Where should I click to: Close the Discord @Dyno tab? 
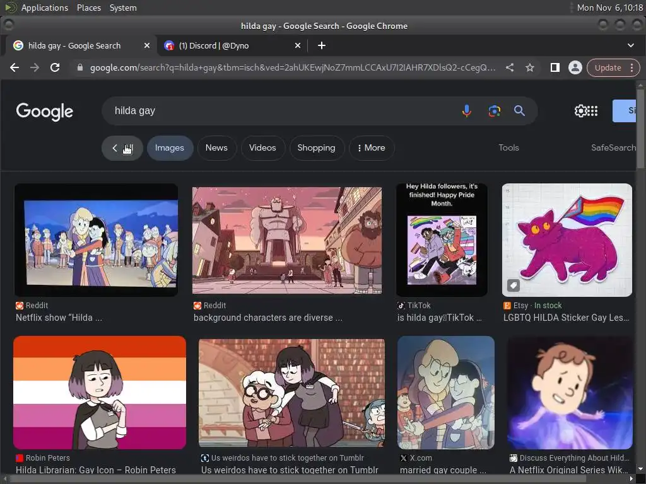tap(298, 45)
